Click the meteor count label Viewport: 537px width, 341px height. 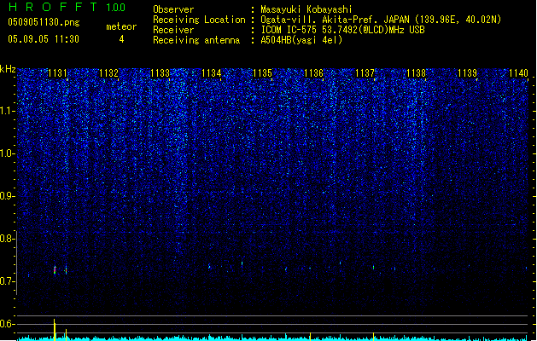121,26
